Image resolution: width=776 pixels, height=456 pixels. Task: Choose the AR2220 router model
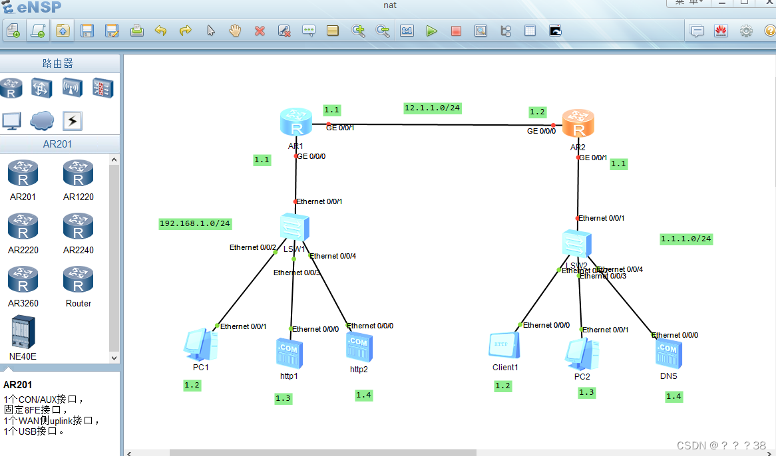23,234
